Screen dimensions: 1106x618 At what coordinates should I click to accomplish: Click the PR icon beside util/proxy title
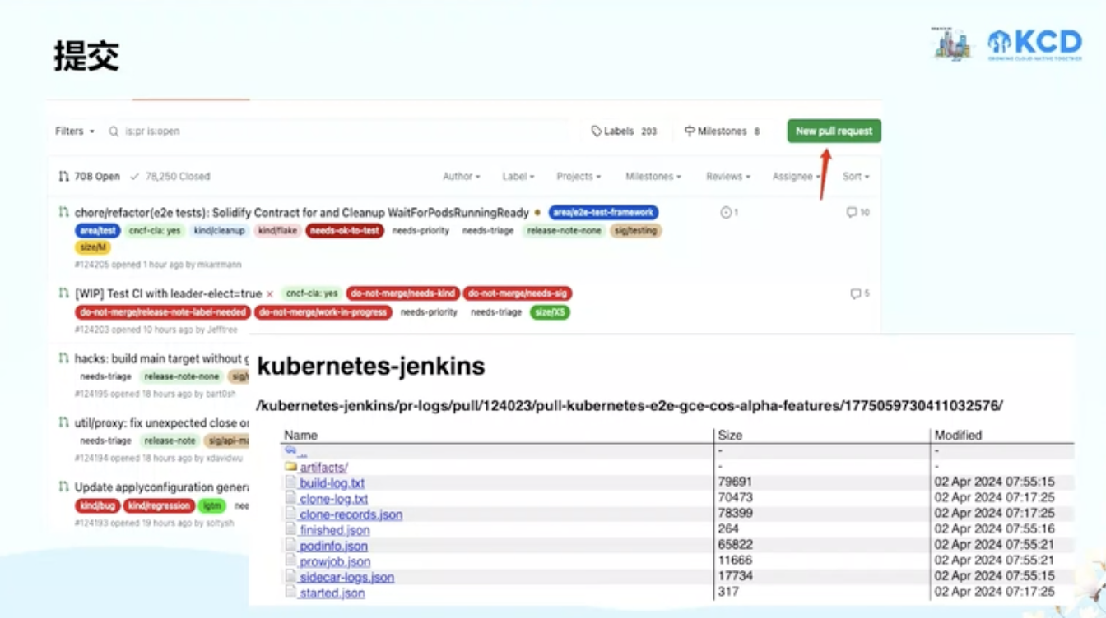63,422
